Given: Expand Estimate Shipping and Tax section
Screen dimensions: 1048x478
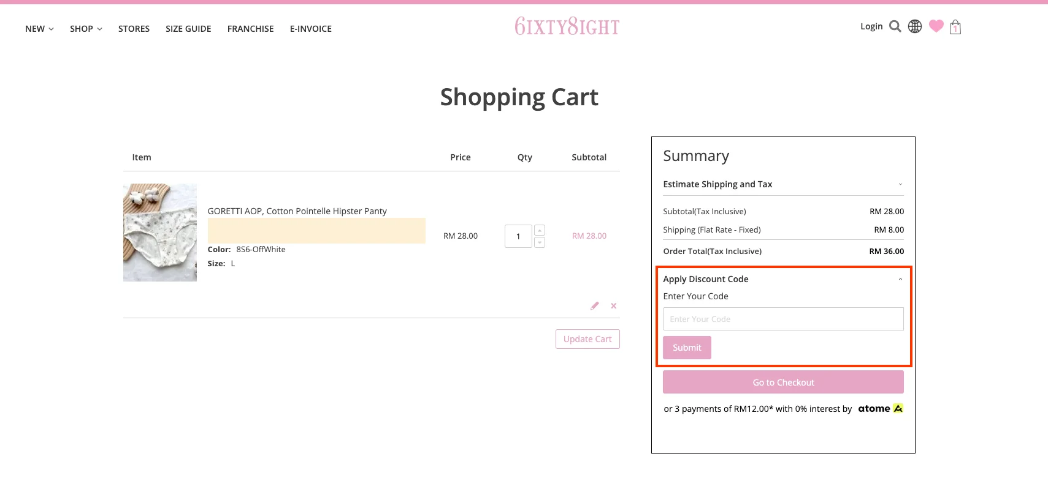Looking at the screenshot, I should 783,184.
